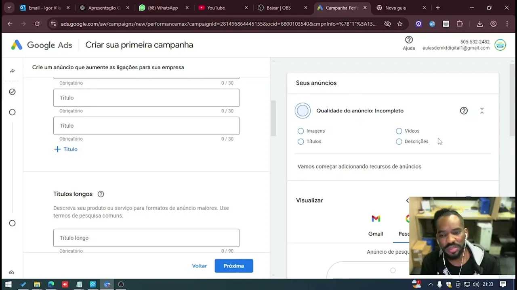Open the Windows Start button

tap(8, 284)
